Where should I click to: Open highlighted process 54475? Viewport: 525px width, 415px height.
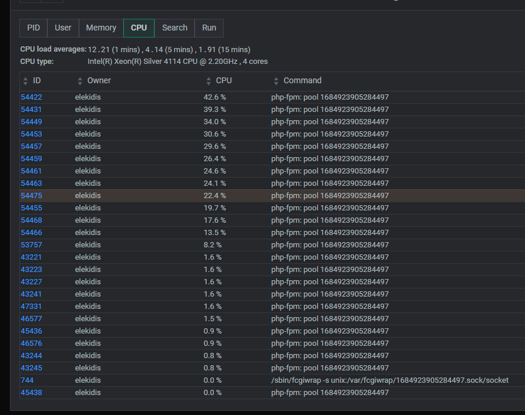pyautogui.click(x=32, y=196)
